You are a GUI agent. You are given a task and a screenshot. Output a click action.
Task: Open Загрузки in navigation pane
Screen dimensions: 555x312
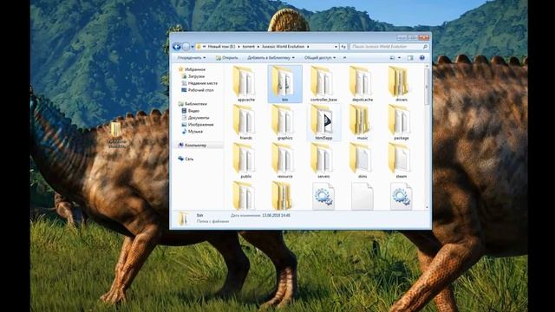[197, 76]
